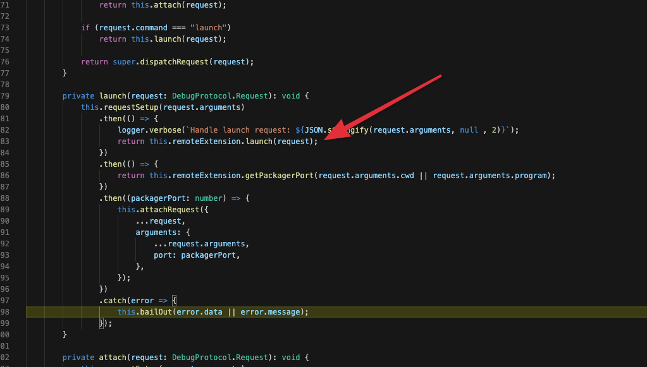Click 'launch' method name on line 79
Viewport: 647px width, 367px height.
point(113,96)
